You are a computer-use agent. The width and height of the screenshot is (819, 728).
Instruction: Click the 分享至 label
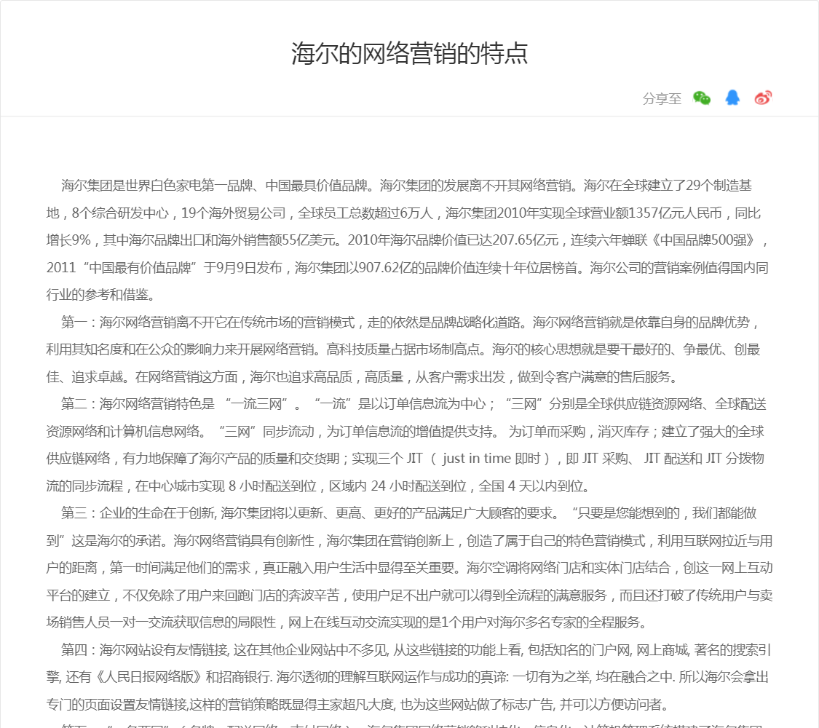(x=662, y=99)
